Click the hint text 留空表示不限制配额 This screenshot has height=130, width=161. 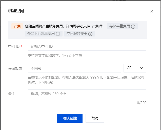click(x=43, y=77)
